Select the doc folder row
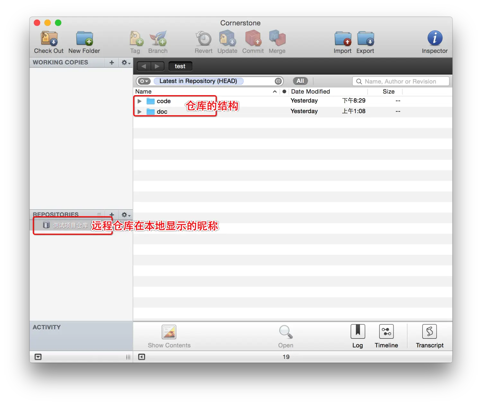Image resolution: width=482 pixels, height=405 pixels. pos(293,112)
